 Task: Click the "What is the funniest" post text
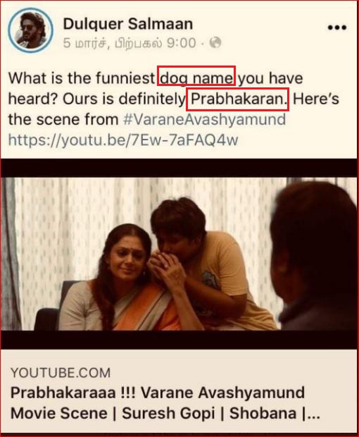pyautogui.click(x=81, y=78)
